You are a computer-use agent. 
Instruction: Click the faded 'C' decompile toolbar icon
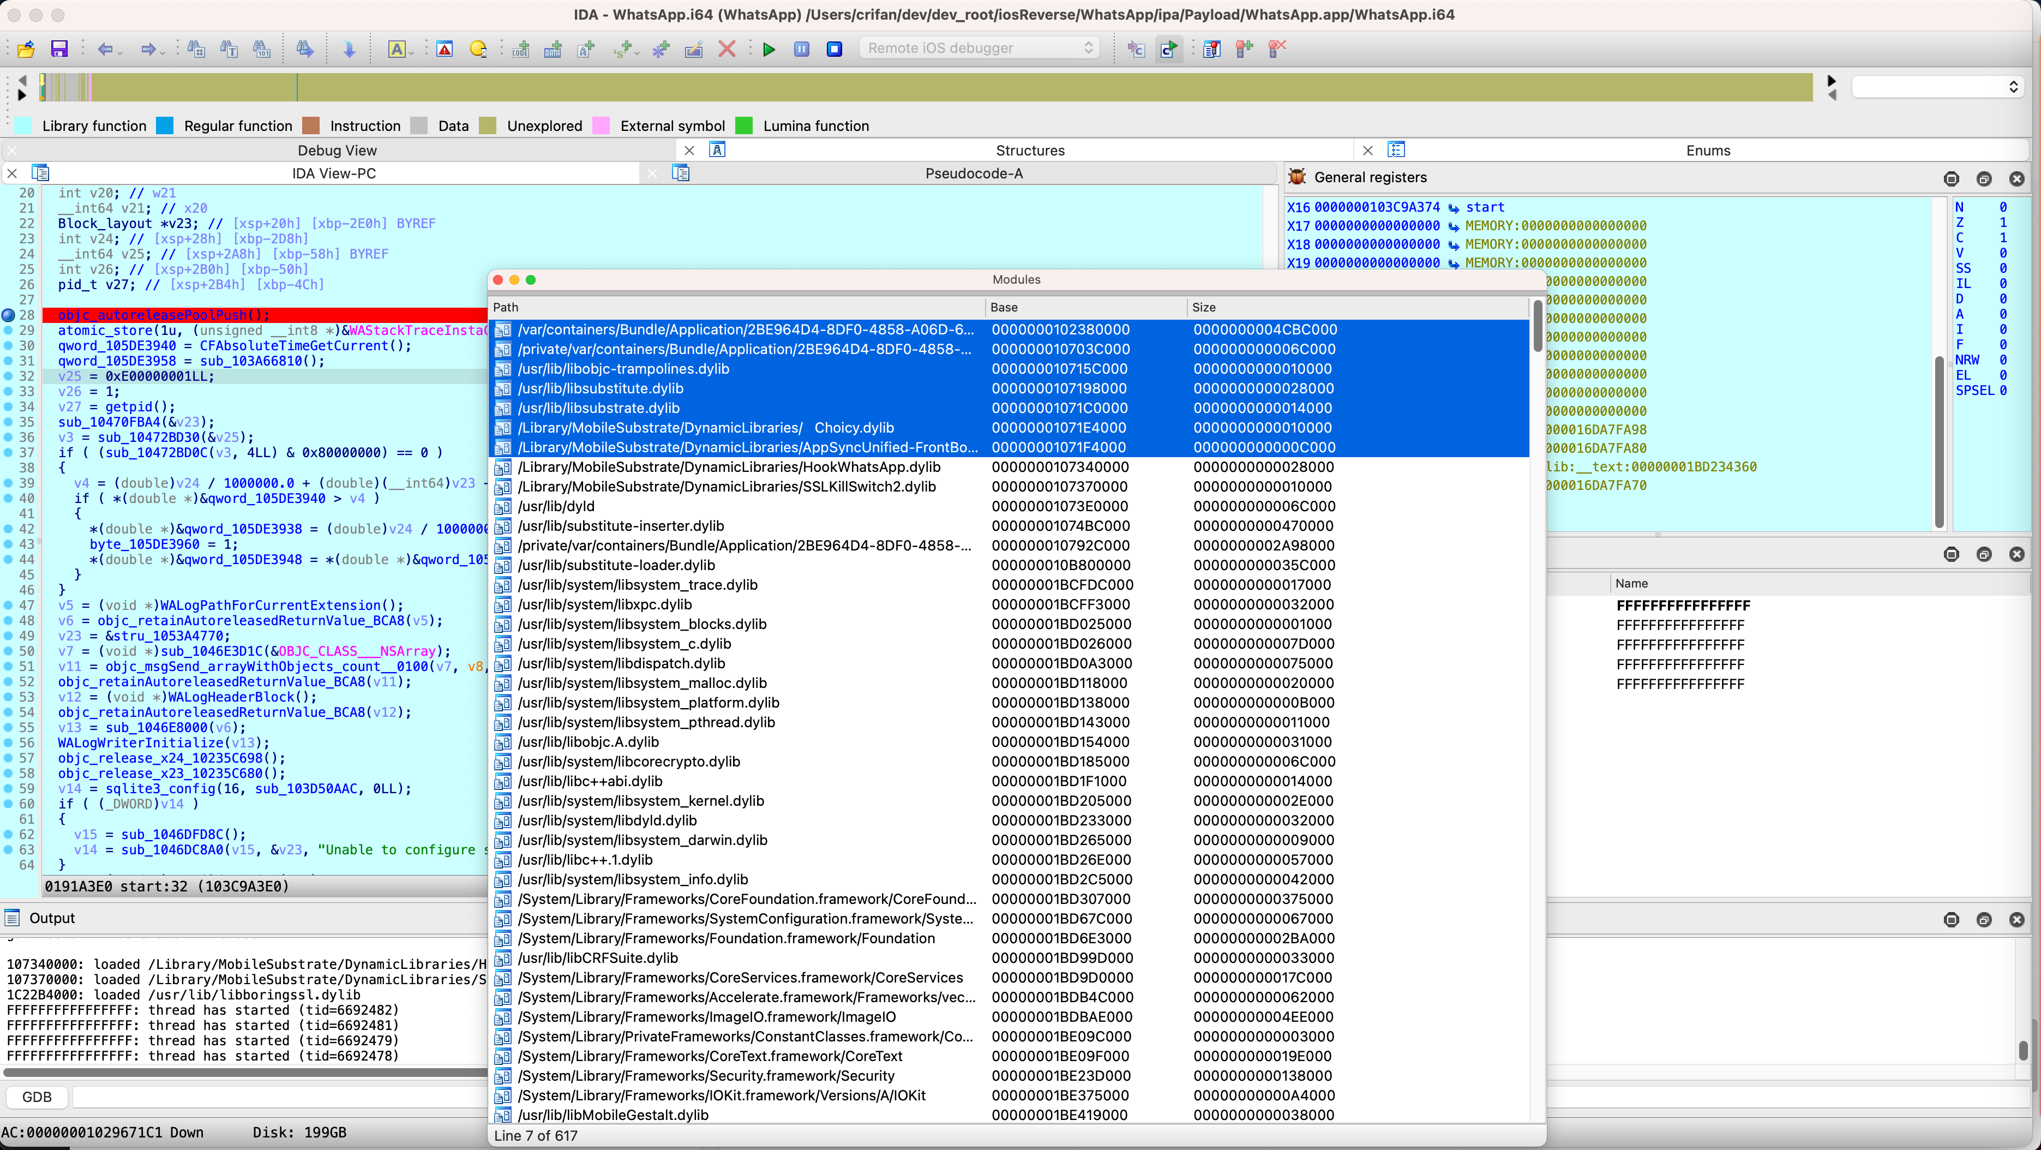1136,49
